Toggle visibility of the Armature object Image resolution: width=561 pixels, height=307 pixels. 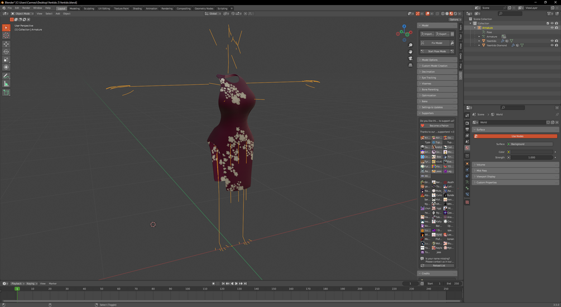[552, 28]
